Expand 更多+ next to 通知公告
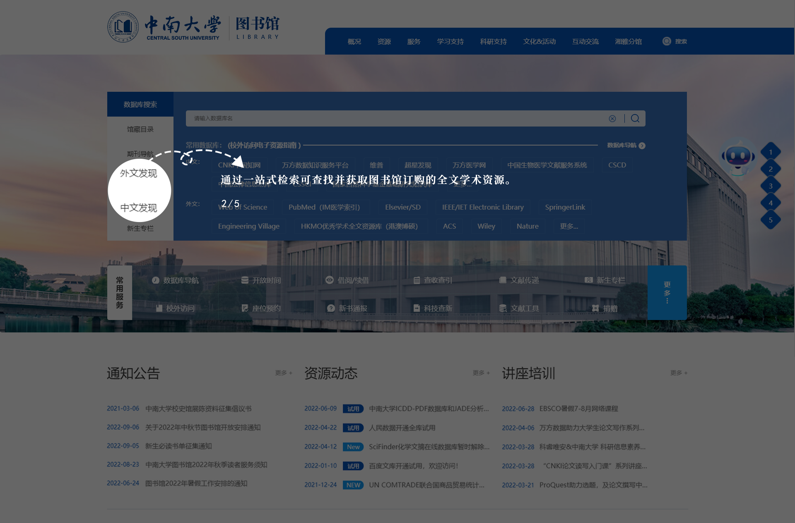Image resolution: width=795 pixels, height=523 pixels. tap(284, 373)
